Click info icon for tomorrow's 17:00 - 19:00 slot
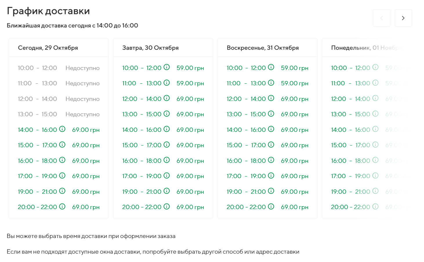 (166, 176)
